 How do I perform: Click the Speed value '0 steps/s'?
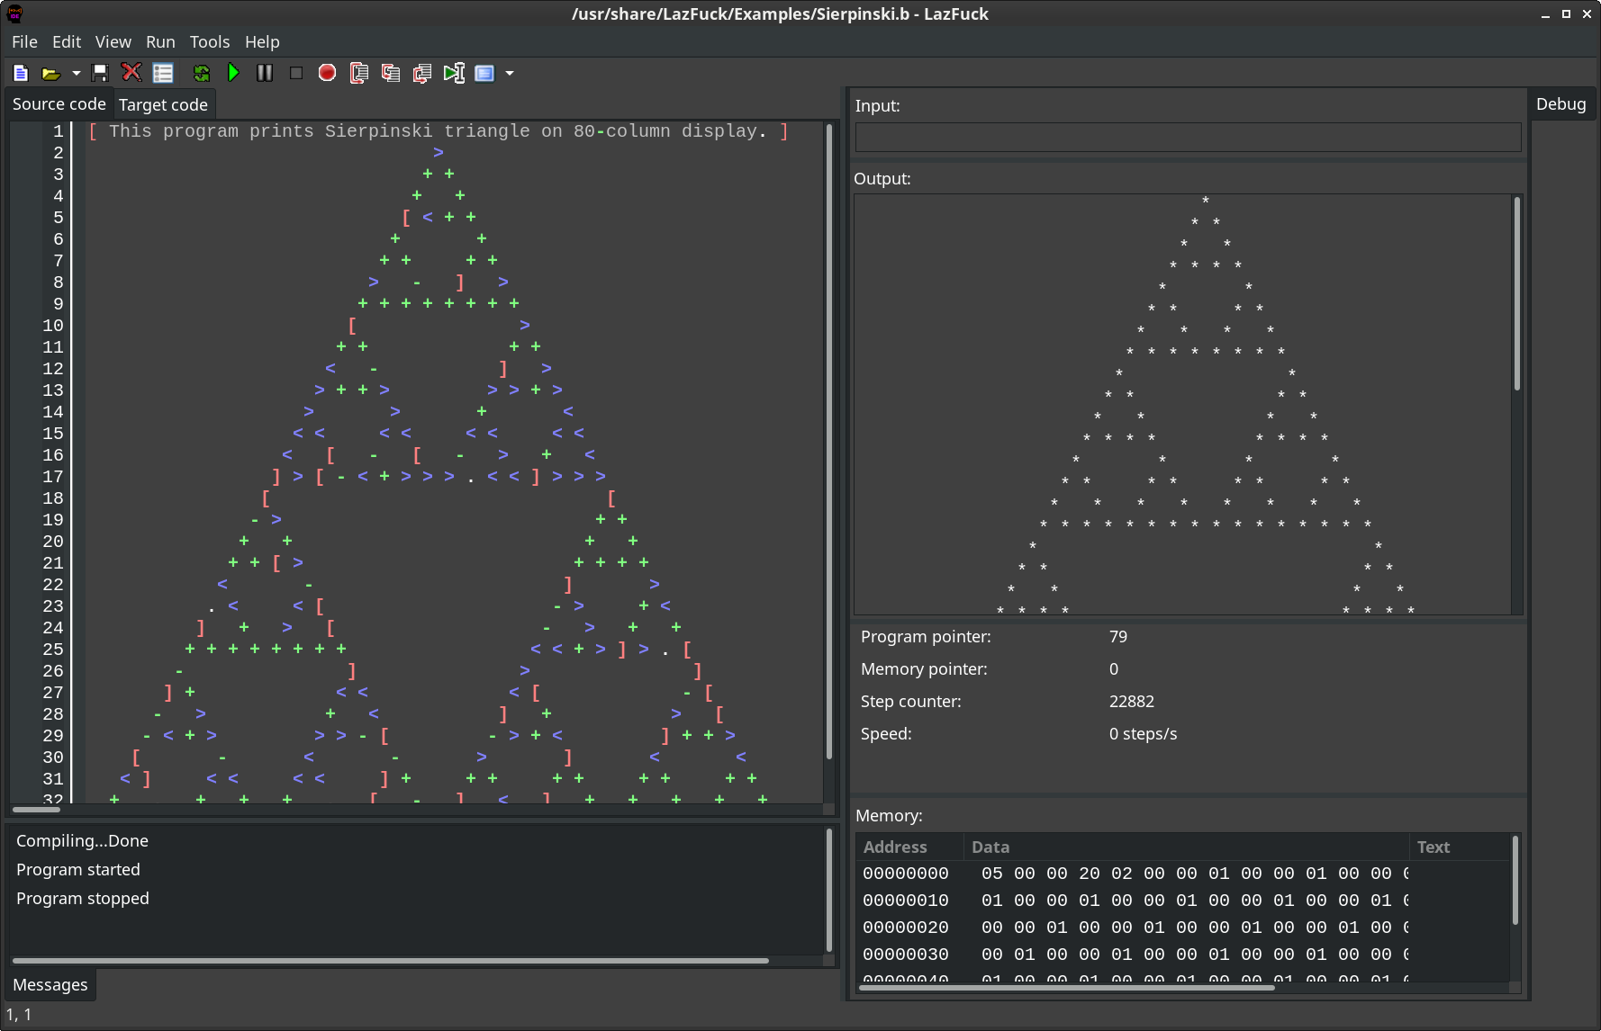click(1143, 733)
